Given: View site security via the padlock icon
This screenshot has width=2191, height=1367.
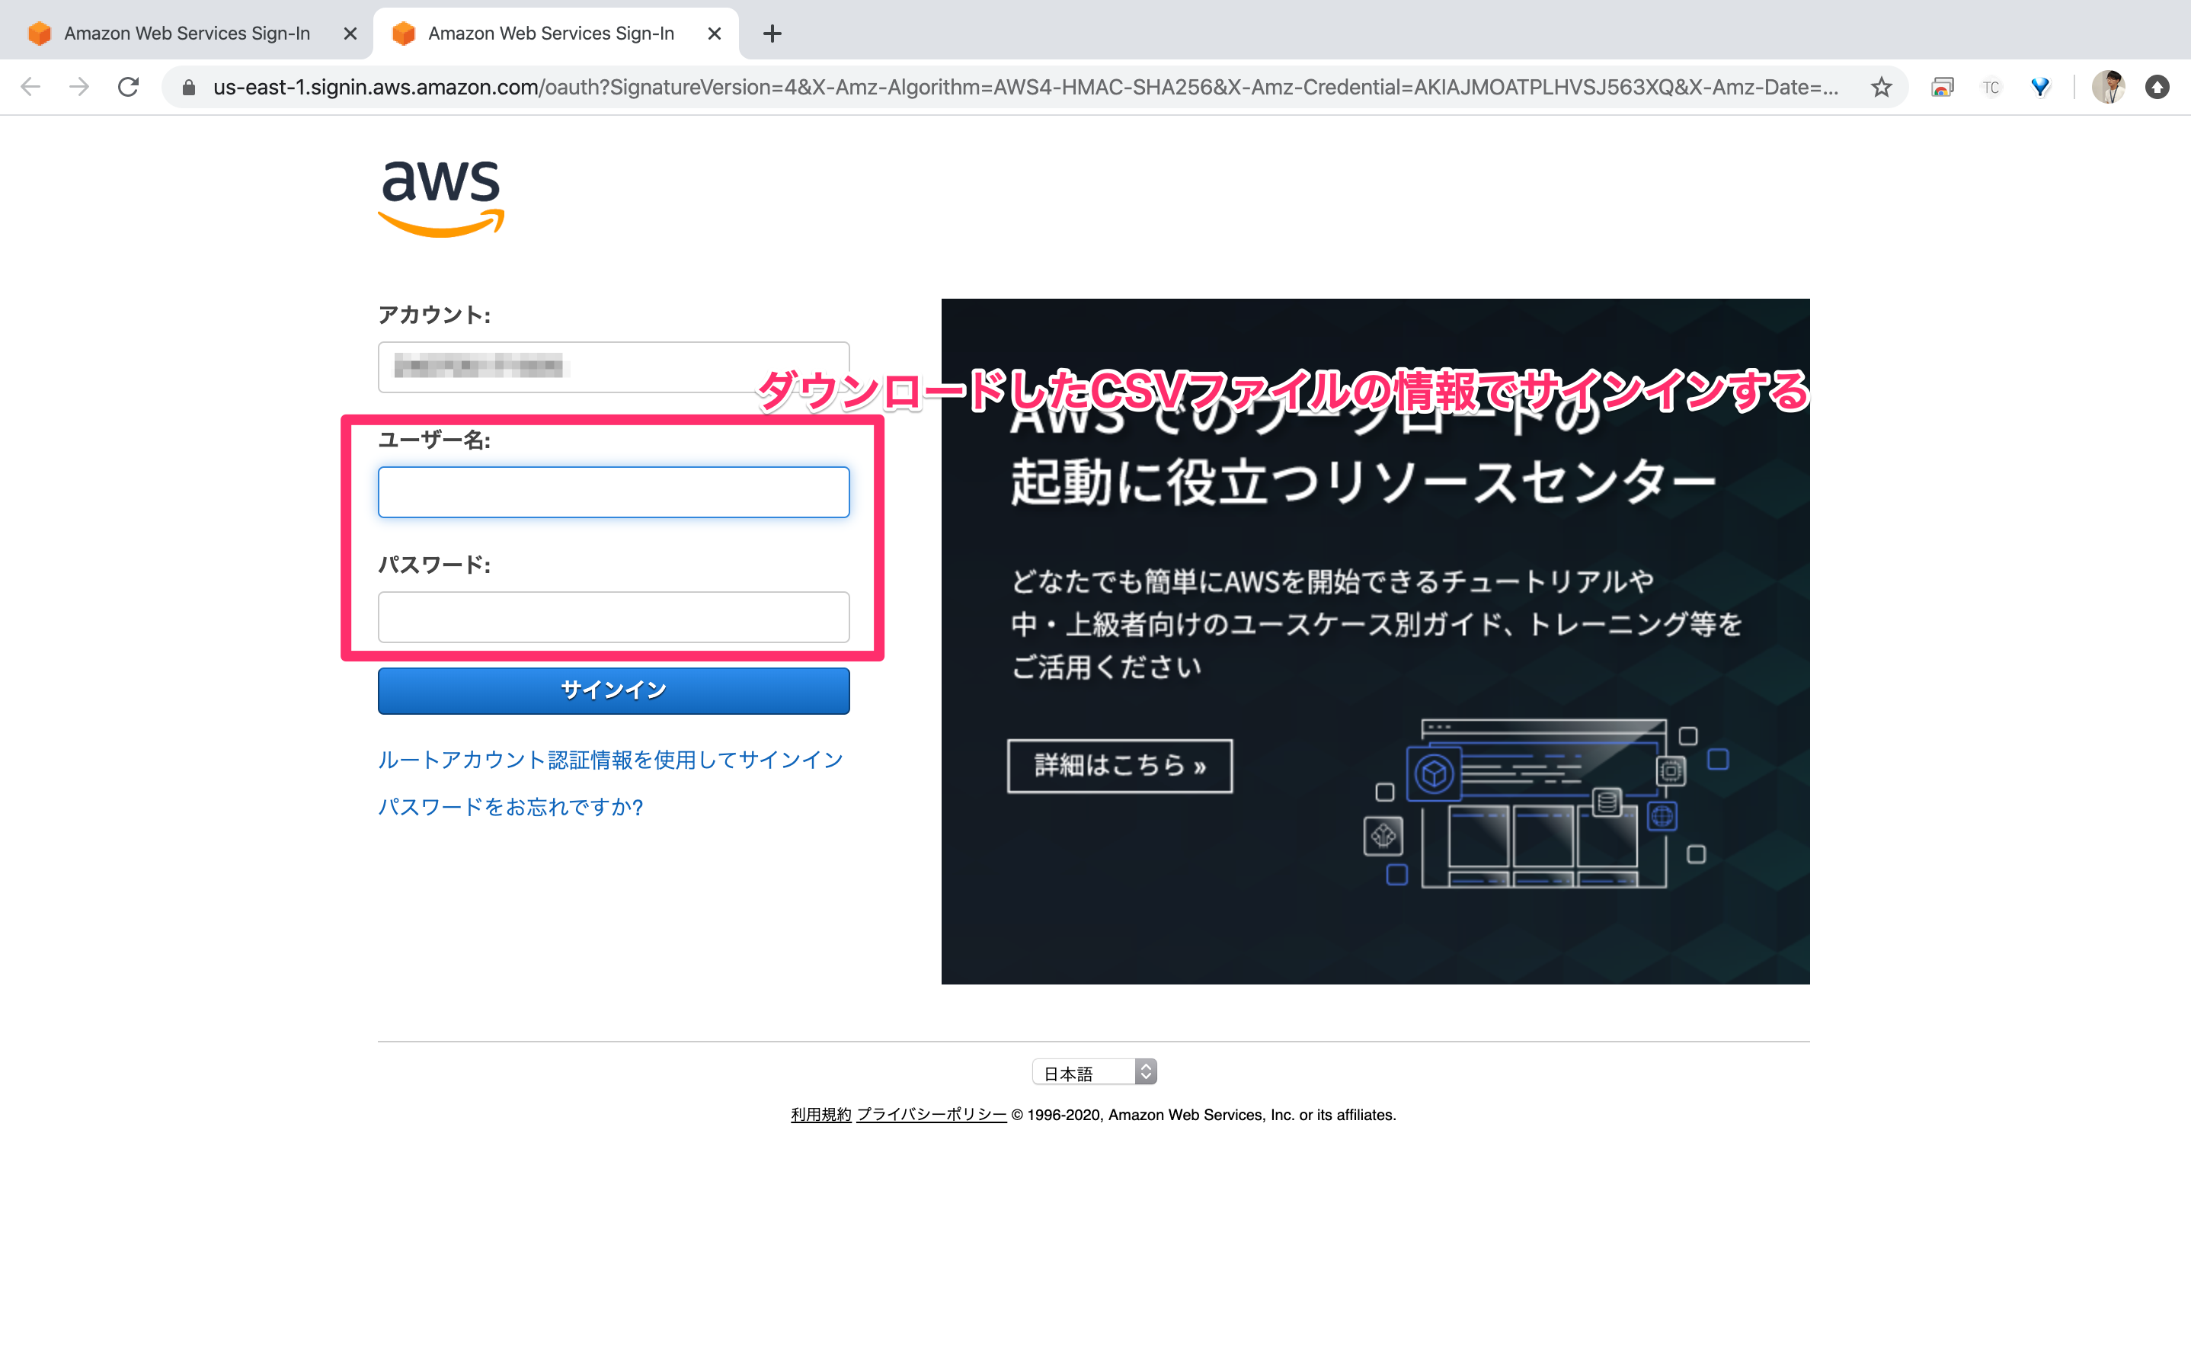Looking at the screenshot, I should point(188,87).
